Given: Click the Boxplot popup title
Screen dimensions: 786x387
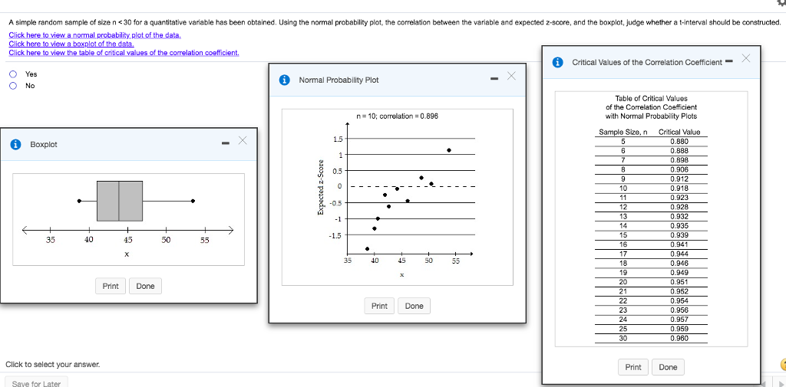Looking at the screenshot, I should point(44,144).
